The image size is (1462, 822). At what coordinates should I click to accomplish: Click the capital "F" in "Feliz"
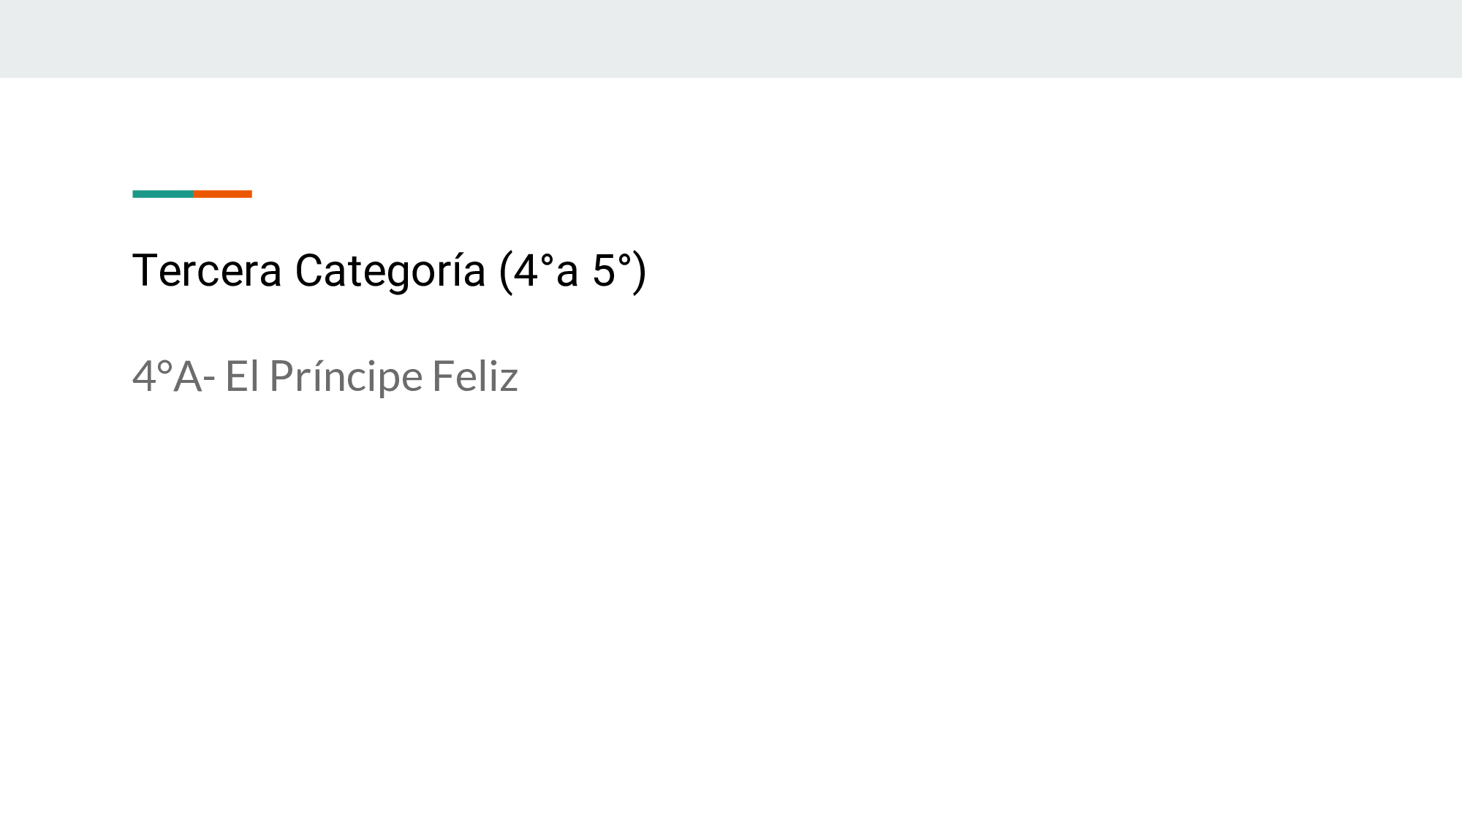point(442,377)
